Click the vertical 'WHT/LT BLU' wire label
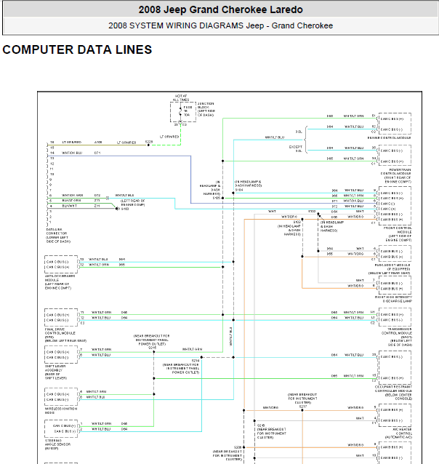The width and height of the screenshot is (439, 464). [230, 337]
